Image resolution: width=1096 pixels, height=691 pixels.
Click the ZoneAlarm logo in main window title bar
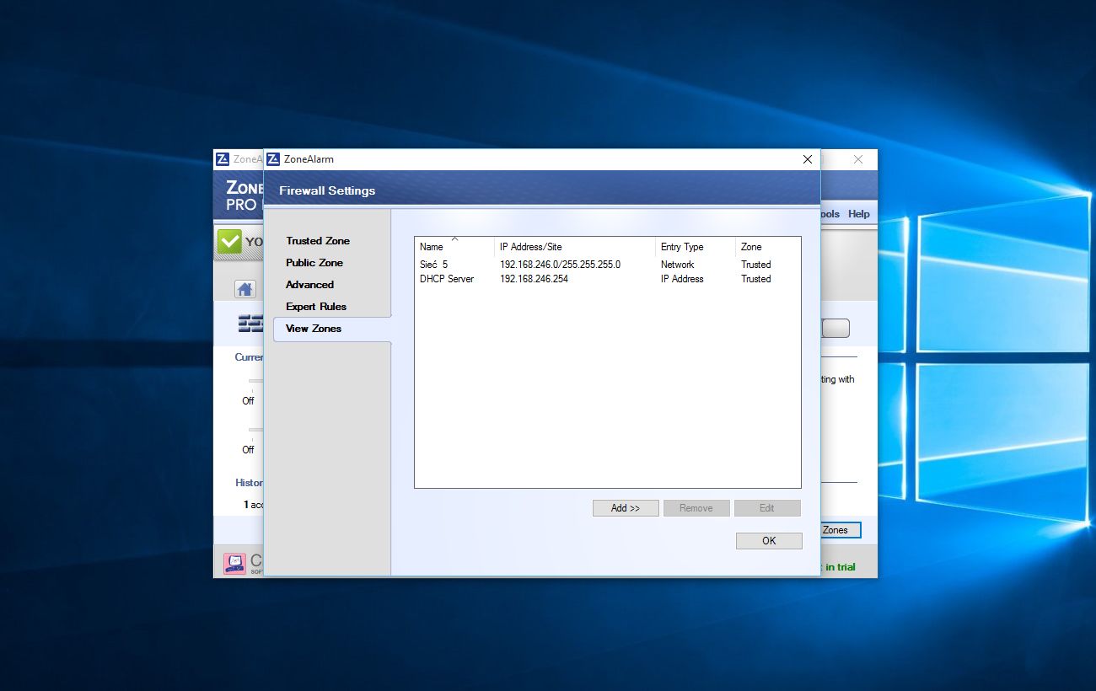[223, 159]
